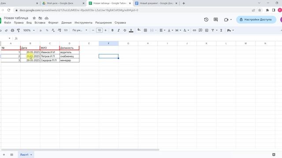This screenshot has height=158, width=282.
Task: Open the Инструменты menu
Action: [83, 22]
